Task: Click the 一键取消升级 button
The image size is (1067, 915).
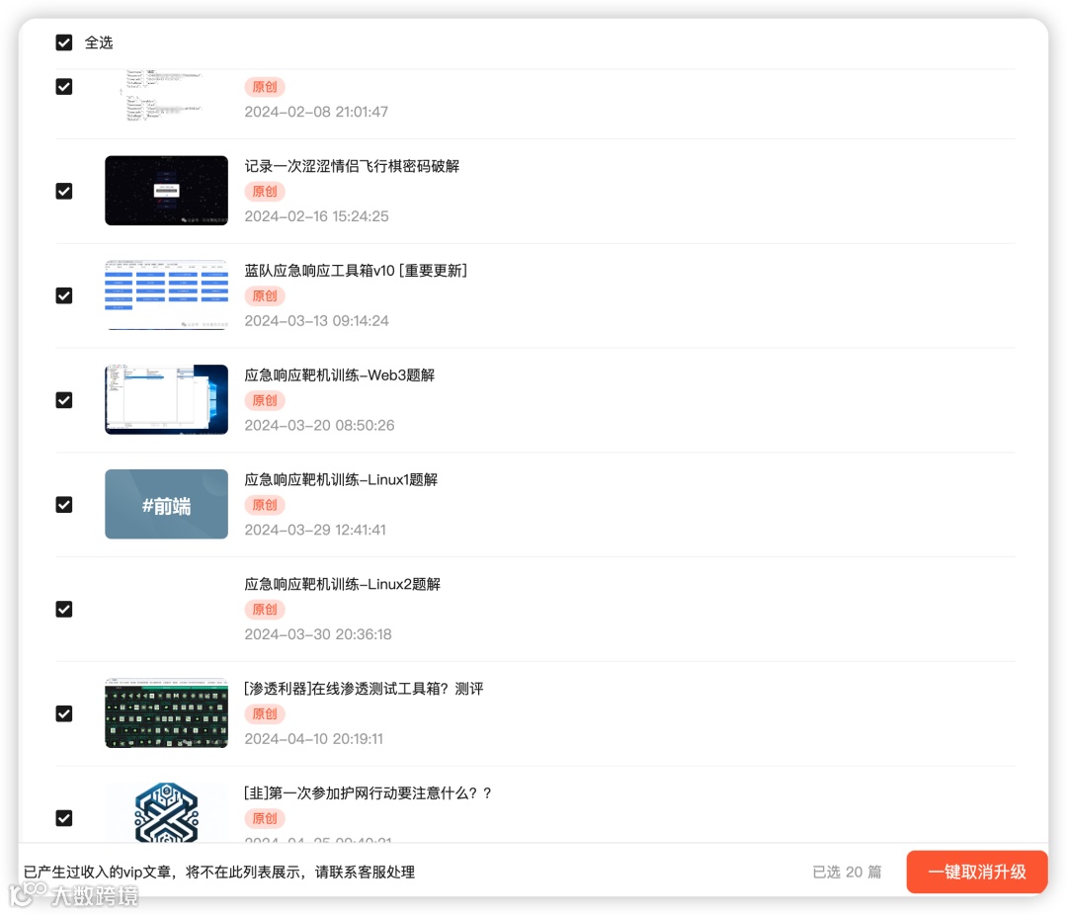Action: pos(976,872)
